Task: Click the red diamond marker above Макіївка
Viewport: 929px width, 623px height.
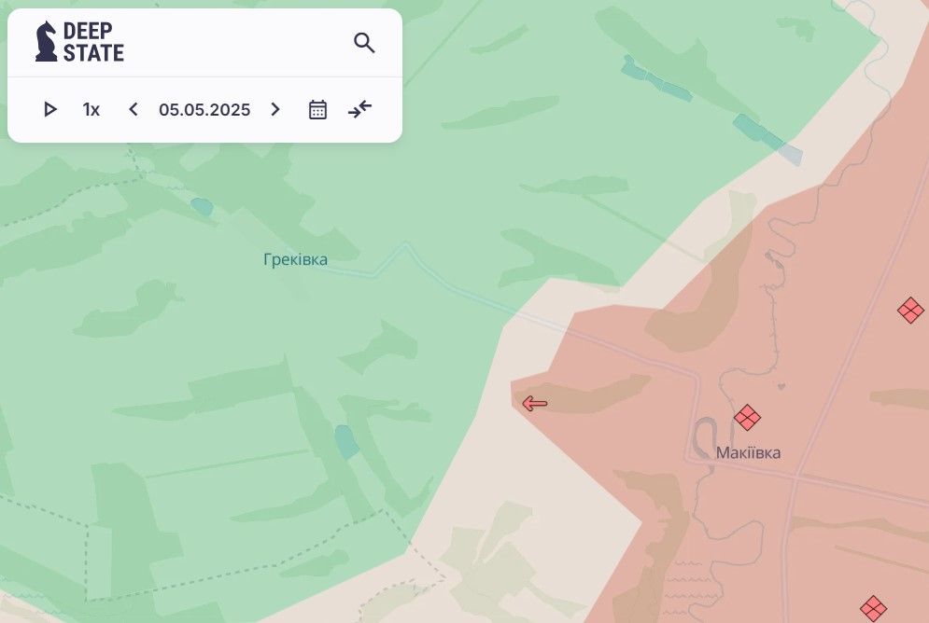Action: tap(747, 418)
